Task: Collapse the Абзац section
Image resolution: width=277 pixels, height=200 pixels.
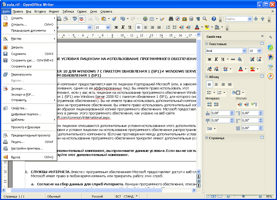Action: (207, 77)
